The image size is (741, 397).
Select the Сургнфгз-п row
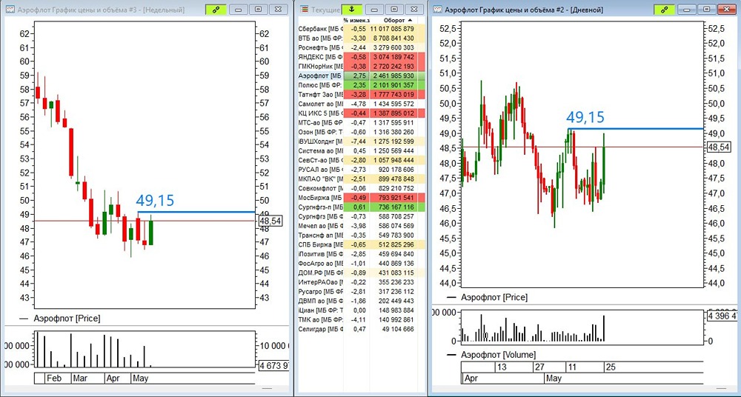(360, 207)
